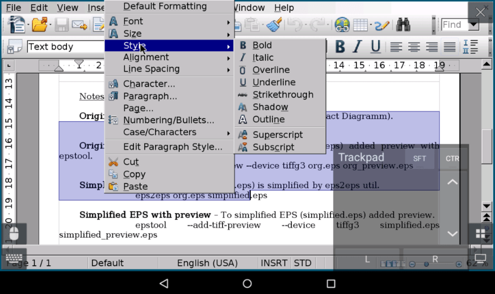Viewport: 495px width, 294px height.
Task: Open the Text body paragraph style box
Action: click(66, 46)
